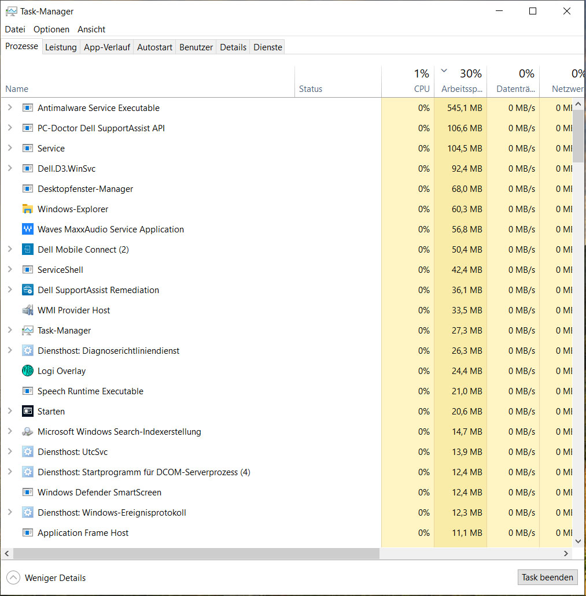Select the Windows-Explorer process name

[73, 209]
